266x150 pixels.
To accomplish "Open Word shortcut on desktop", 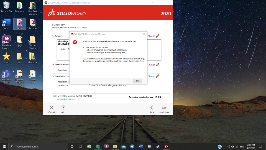I will (x=6, y=24).
